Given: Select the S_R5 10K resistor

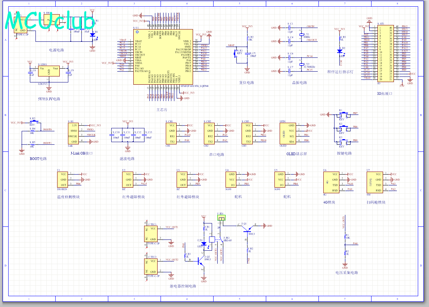Looking at the screenshot, I should pyautogui.click(x=32, y=144).
